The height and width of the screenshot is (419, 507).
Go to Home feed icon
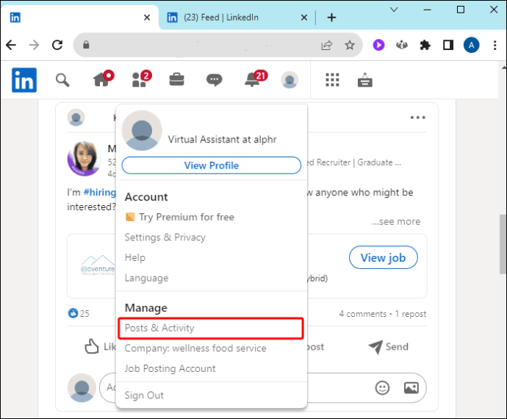coord(104,79)
